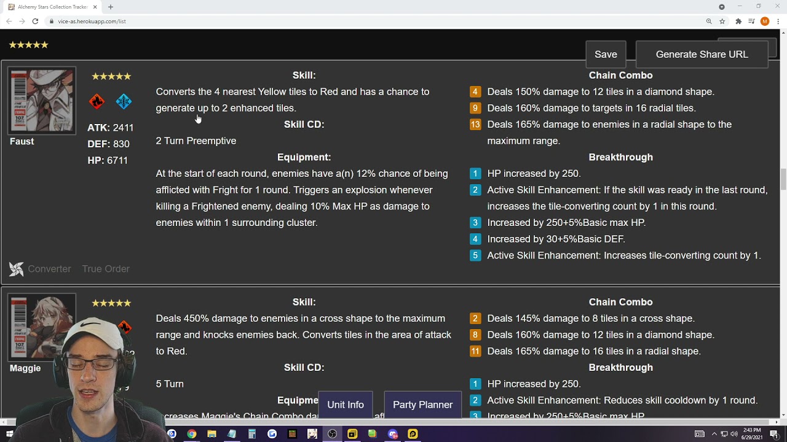Click the browser forward arrow
The width and height of the screenshot is (787, 442).
(22, 21)
